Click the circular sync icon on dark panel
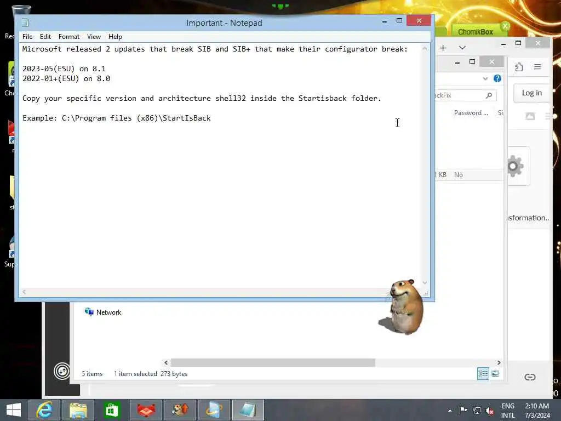 tap(62, 371)
